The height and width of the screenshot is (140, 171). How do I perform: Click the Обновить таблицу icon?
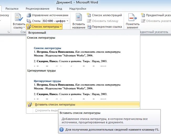click(x=89, y=21)
